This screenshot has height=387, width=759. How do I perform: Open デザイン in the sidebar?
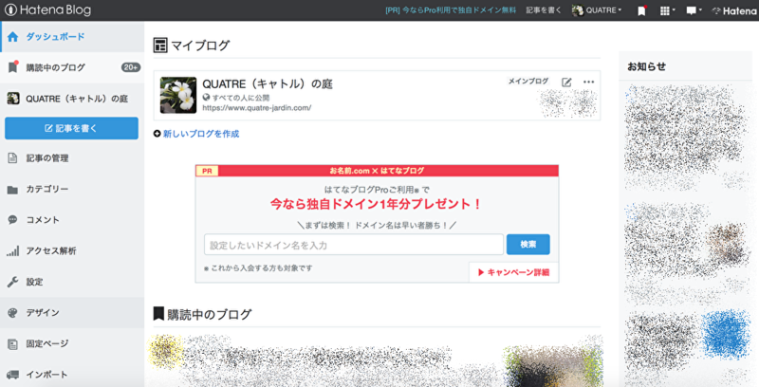(72, 312)
